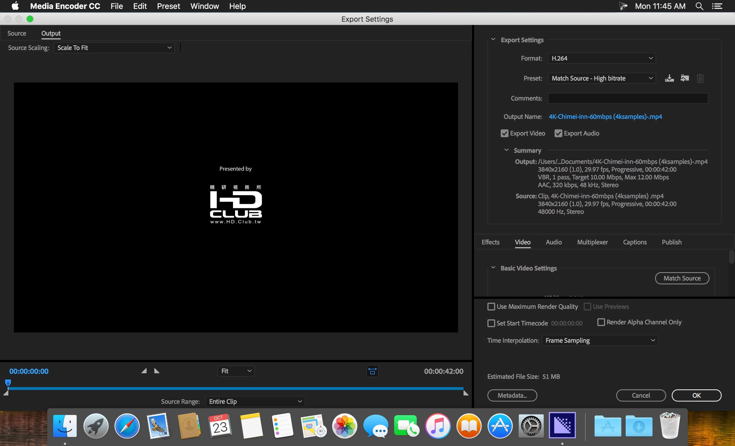Screen dimensions: 735x446
Task: Click the Match Source button in Basic Video Settings
Action: [x=682, y=278]
